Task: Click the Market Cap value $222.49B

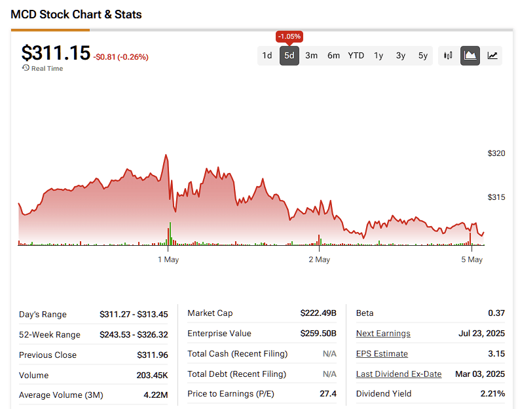Action: (x=318, y=313)
